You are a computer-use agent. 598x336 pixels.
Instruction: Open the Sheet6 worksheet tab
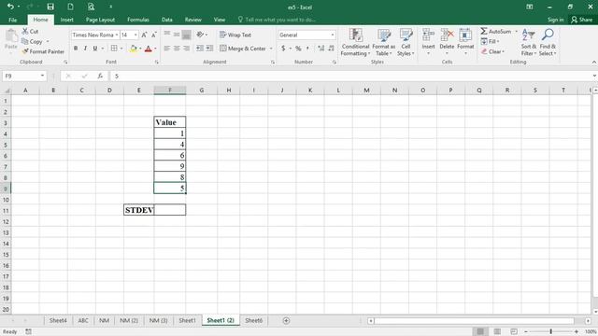point(253,320)
